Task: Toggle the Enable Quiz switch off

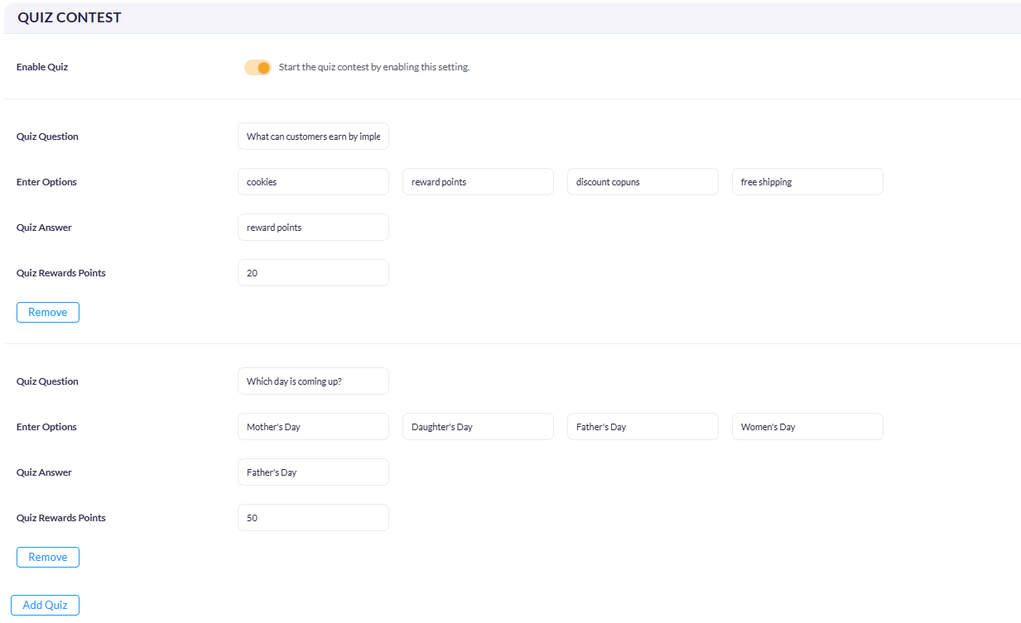Action: point(258,67)
